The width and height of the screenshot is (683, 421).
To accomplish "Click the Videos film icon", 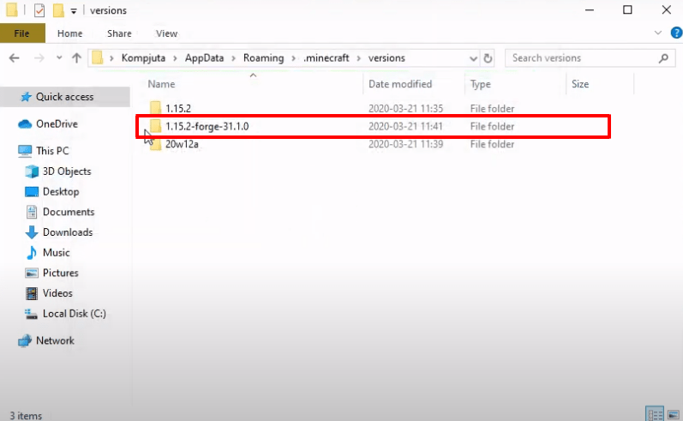I will point(32,293).
